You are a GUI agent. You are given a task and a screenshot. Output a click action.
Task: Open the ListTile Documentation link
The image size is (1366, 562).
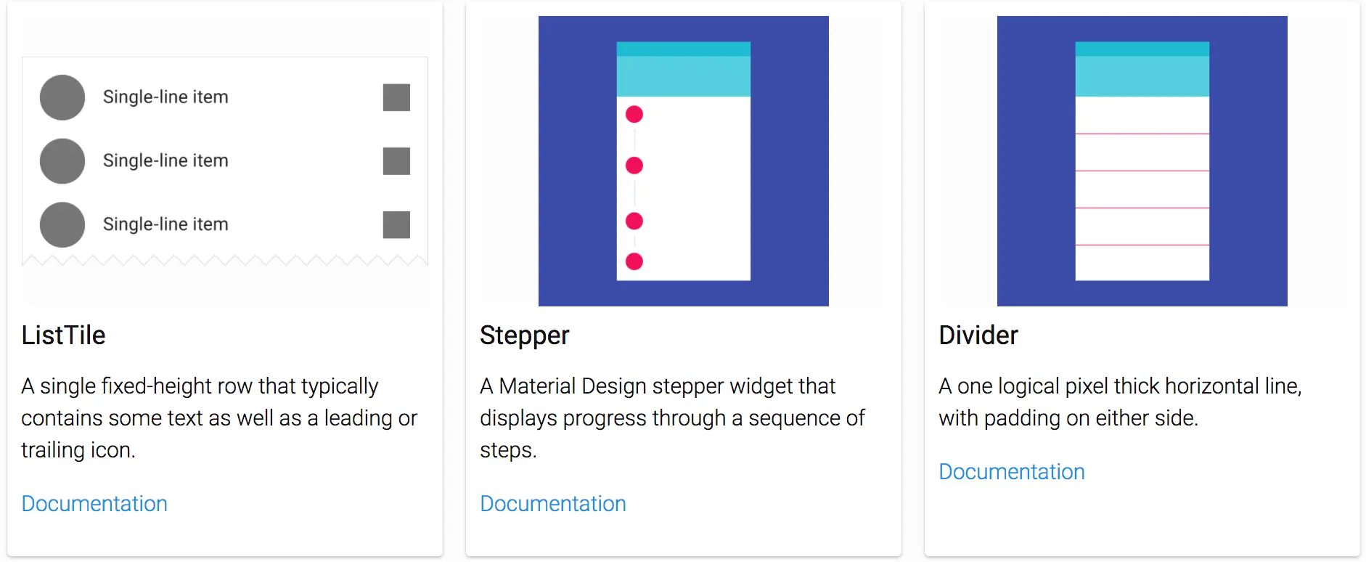point(94,503)
